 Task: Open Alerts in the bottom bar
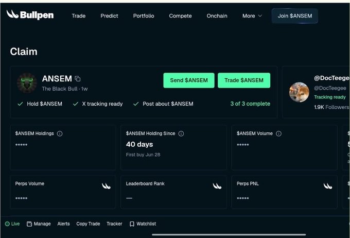[x=63, y=224]
